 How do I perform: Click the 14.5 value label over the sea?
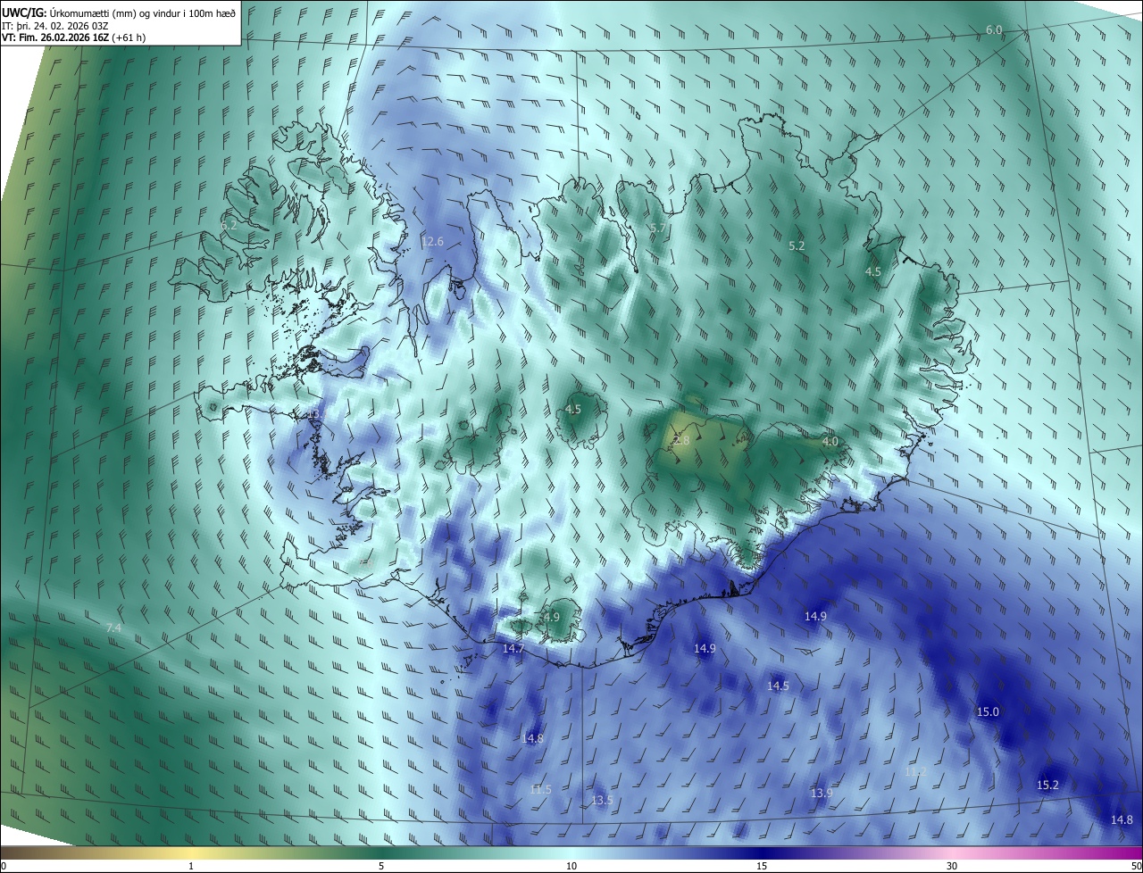[778, 686]
